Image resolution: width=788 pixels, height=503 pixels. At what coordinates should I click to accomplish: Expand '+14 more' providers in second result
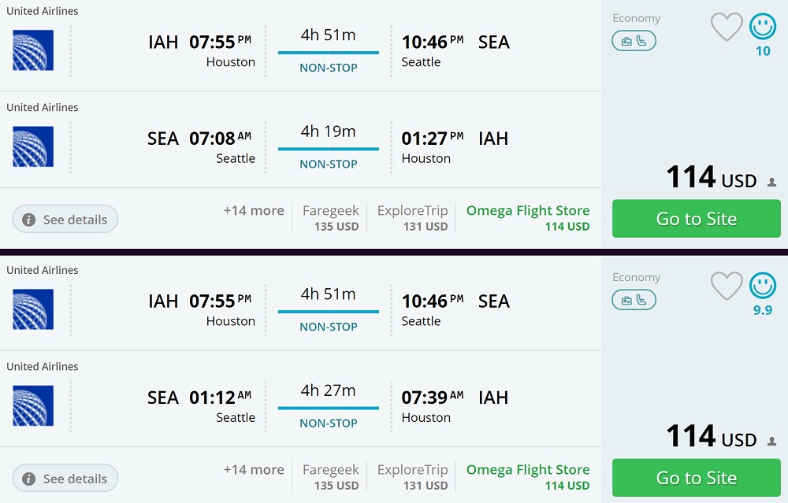pos(254,470)
